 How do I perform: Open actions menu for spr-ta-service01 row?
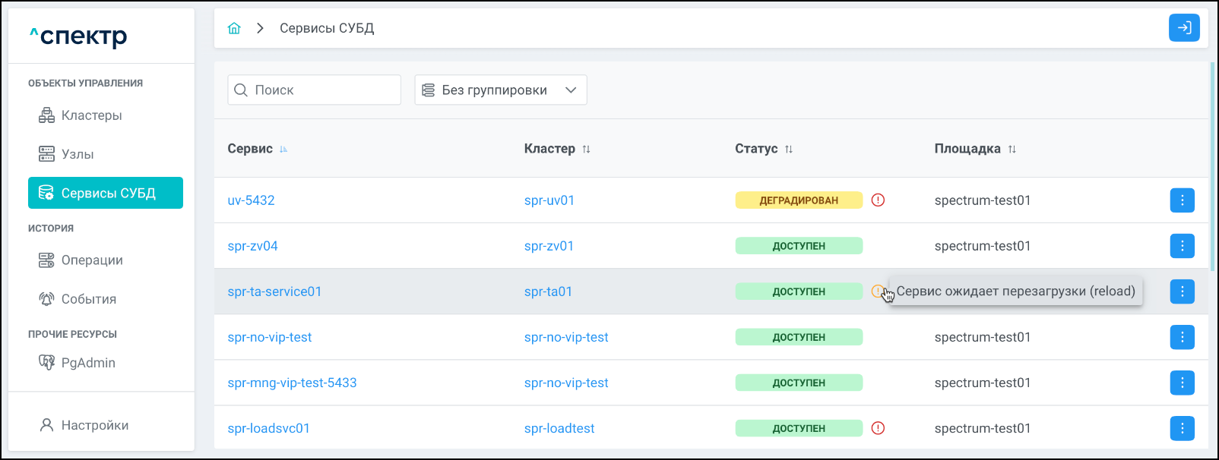[1182, 291]
